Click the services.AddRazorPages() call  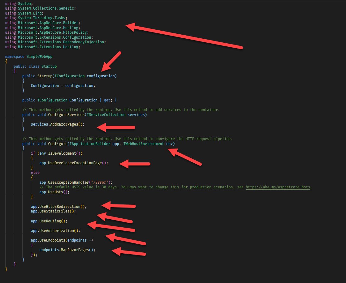click(57, 124)
